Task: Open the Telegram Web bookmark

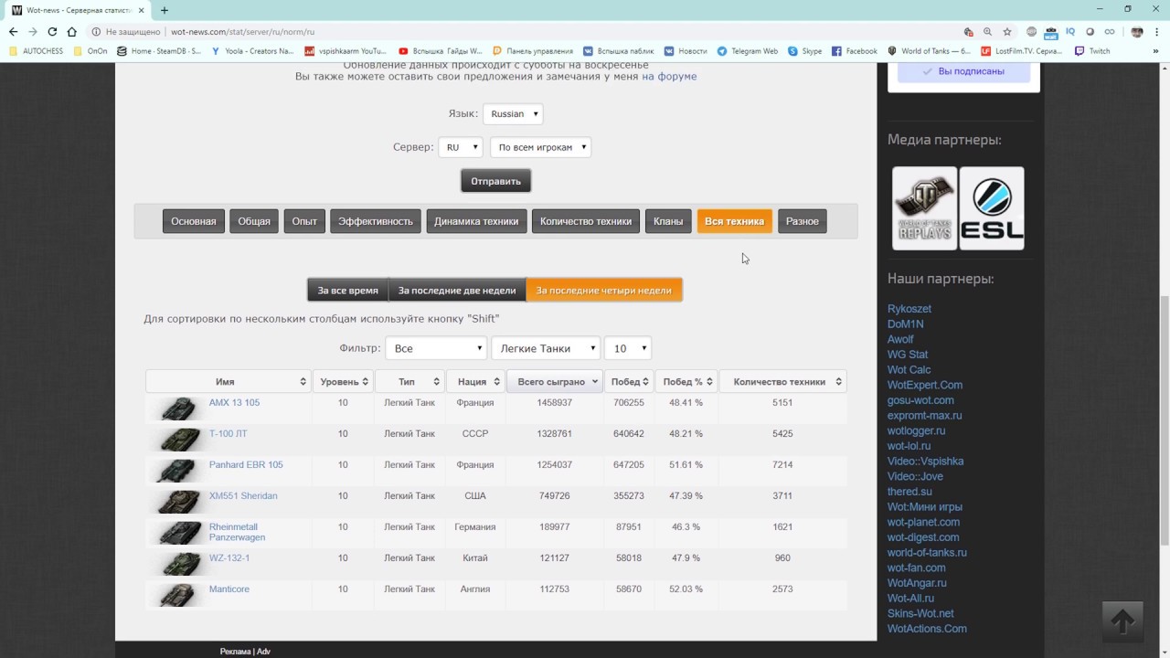Action: coord(747,51)
